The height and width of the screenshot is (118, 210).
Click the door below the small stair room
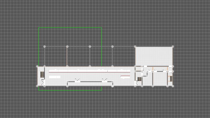(137, 83)
